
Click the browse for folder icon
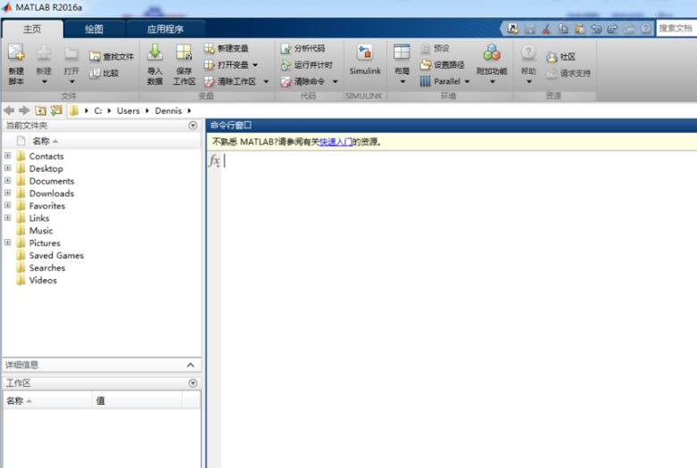(56, 111)
